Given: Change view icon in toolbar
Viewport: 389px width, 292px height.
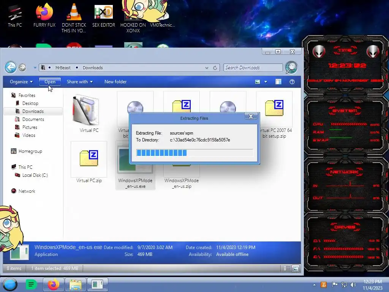Looking at the screenshot, I should [258, 82].
